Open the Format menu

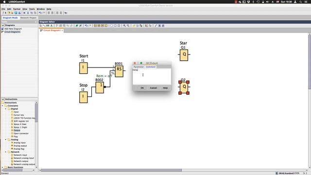(x=17, y=9)
